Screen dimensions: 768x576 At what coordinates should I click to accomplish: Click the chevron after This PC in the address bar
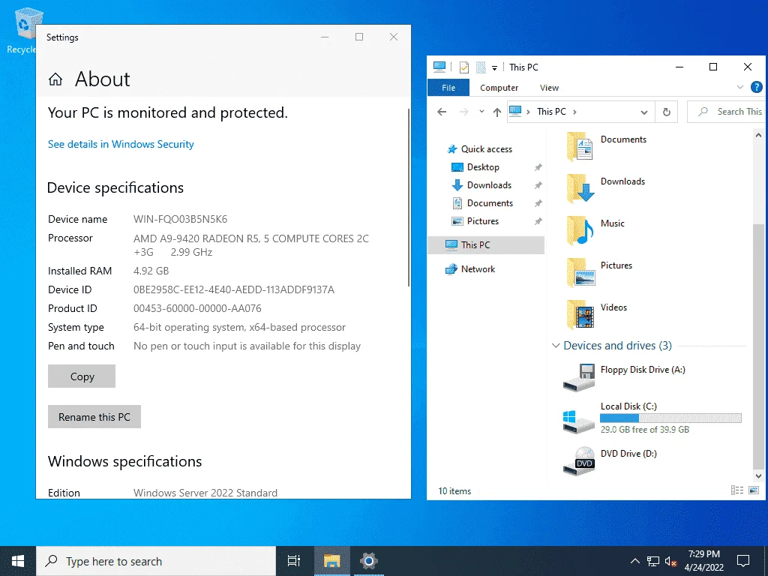pyautogui.click(x=574, y=112)
